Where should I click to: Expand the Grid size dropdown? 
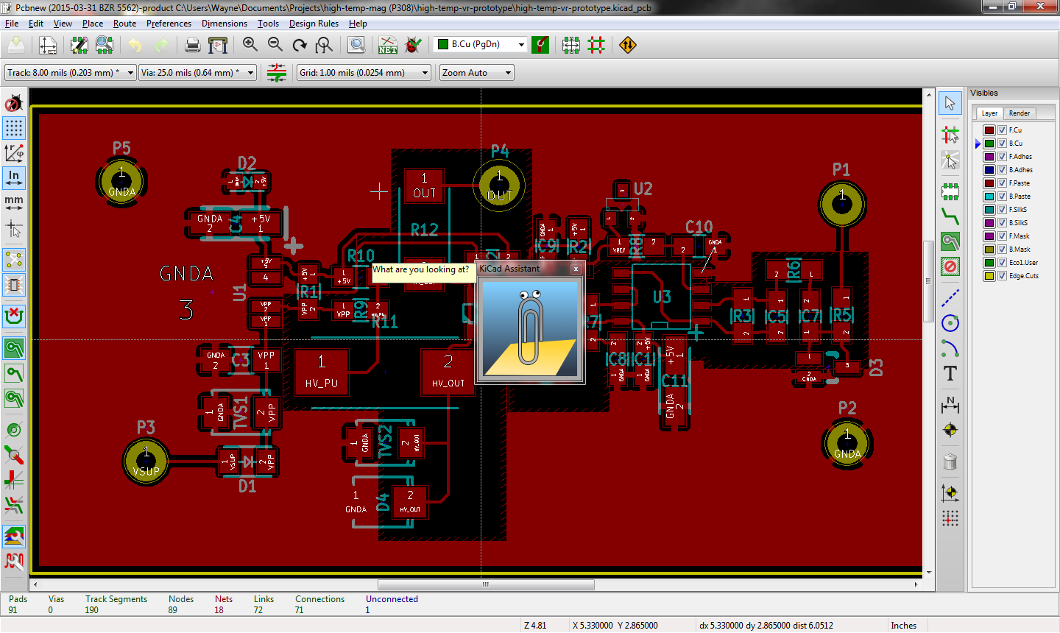click(425, 73)
